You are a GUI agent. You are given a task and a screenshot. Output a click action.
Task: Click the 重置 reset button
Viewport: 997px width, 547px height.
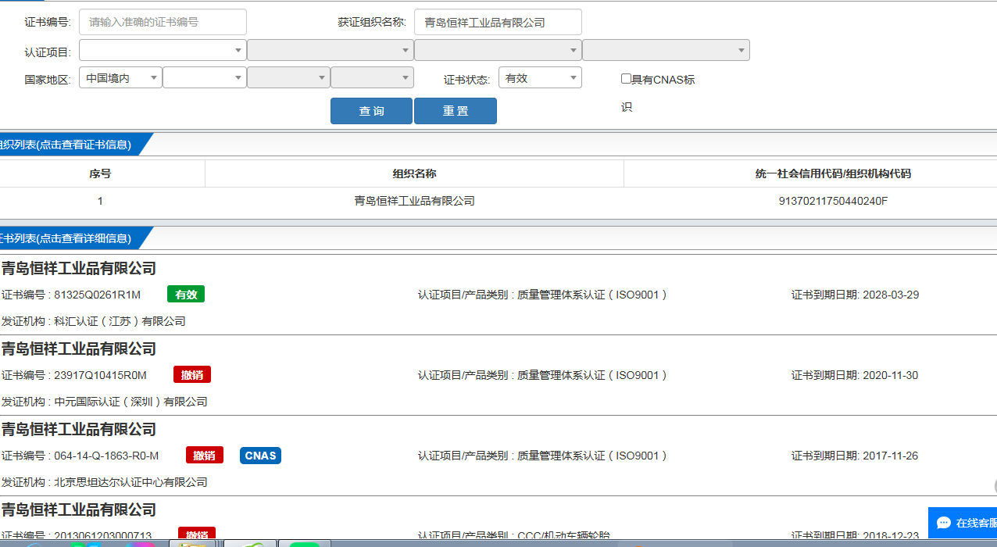point(456,111)
